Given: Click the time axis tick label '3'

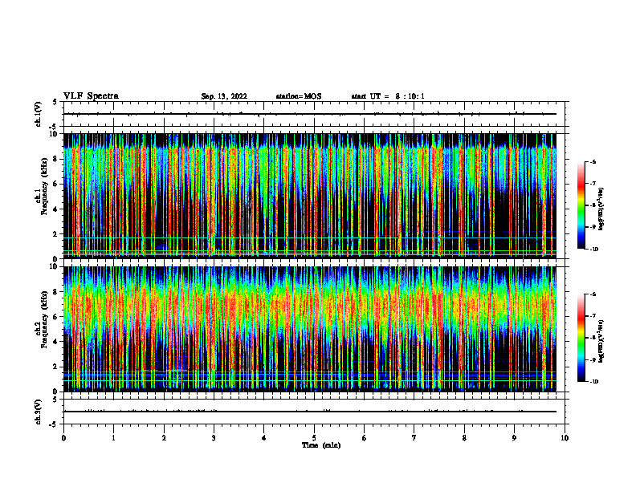Looking at the screenshot, I should 214,438.
